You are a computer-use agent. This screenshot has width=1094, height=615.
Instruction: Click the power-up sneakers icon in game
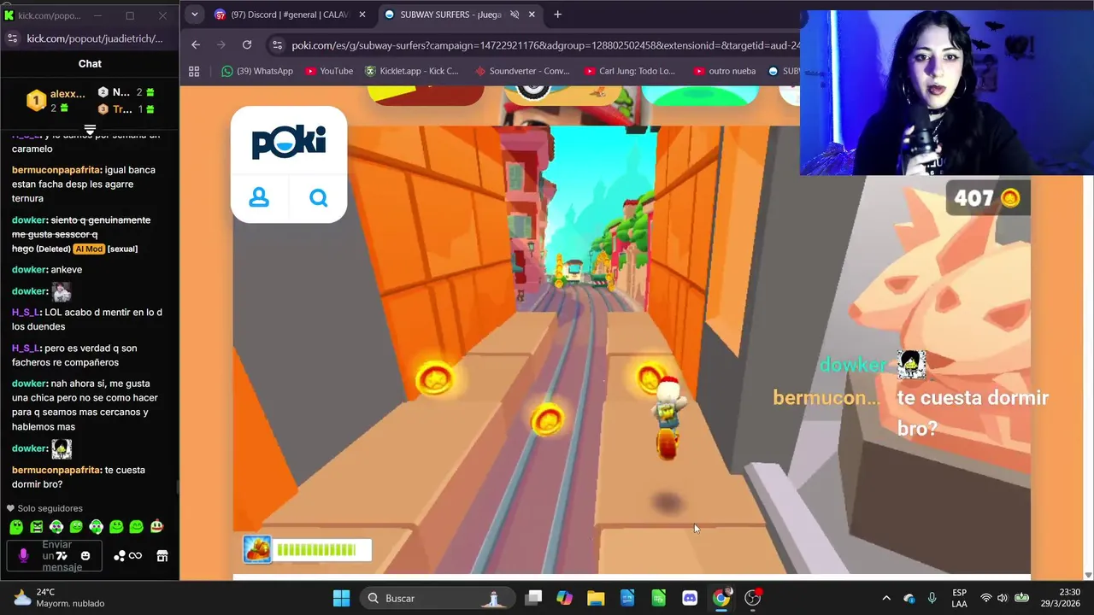257,549
